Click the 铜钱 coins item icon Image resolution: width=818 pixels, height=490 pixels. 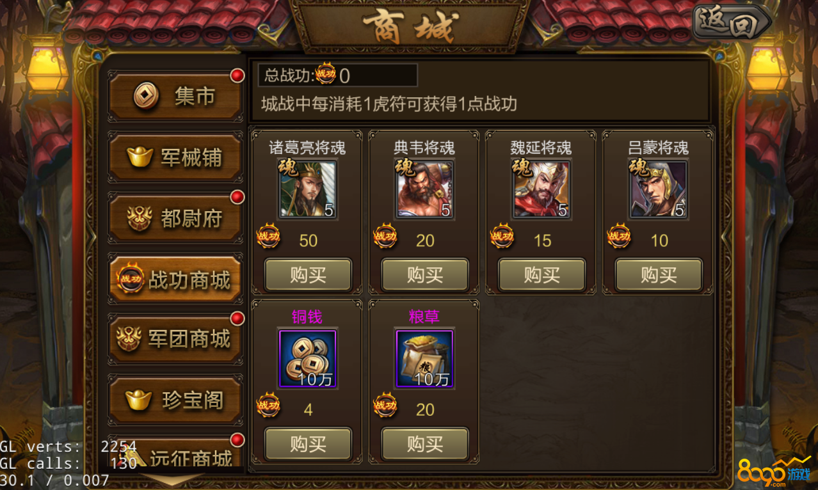[308, 359]
